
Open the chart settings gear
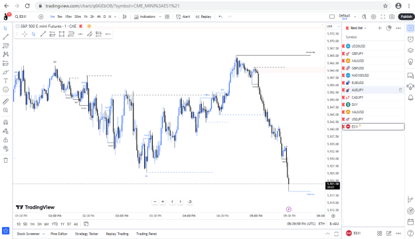click(x=373, y=17)
